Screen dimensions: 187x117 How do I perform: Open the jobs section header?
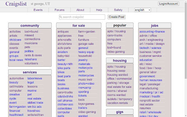point(155,25)
